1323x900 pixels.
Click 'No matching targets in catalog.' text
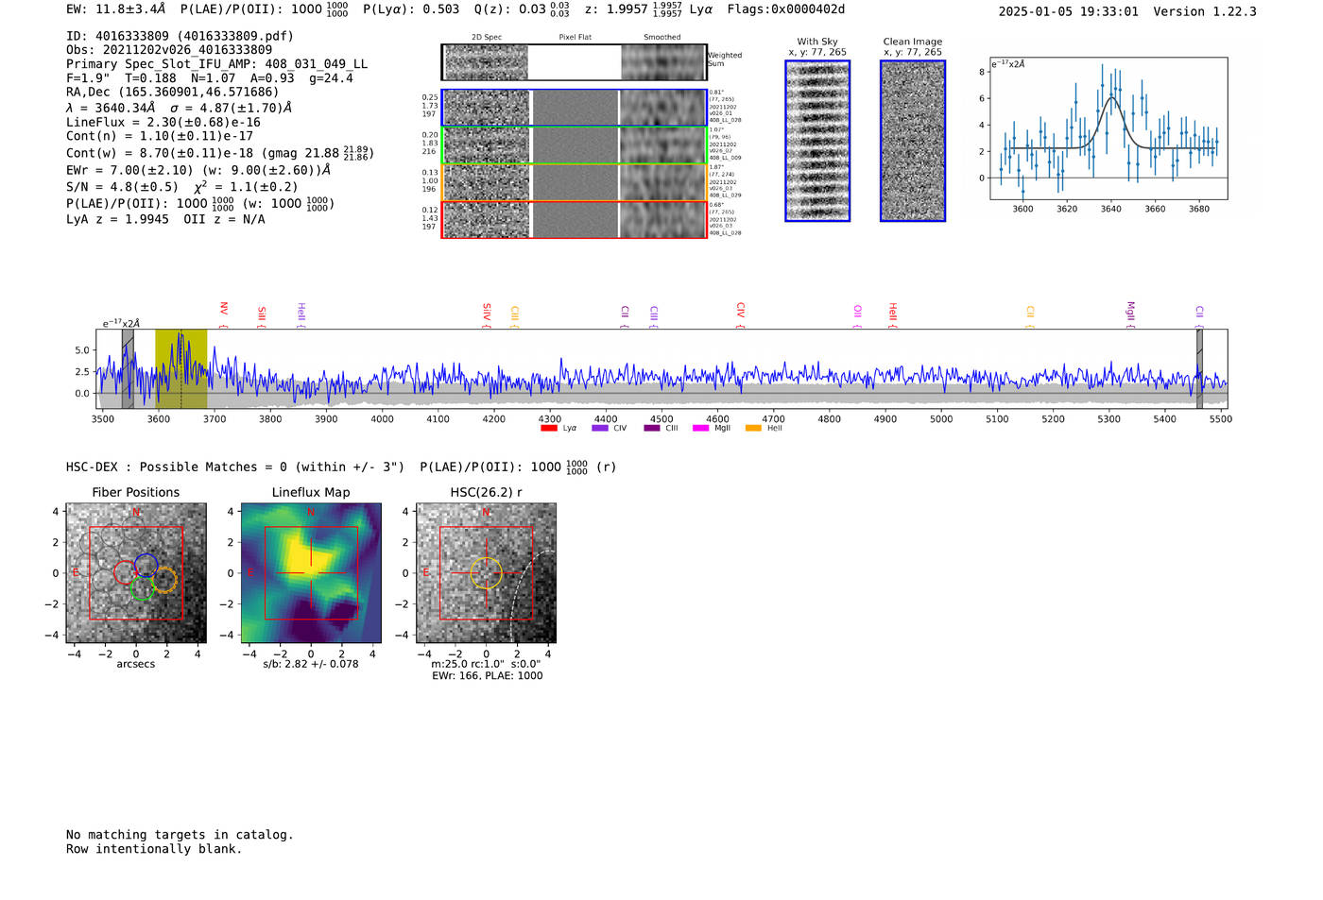click(x=180, y=835)
